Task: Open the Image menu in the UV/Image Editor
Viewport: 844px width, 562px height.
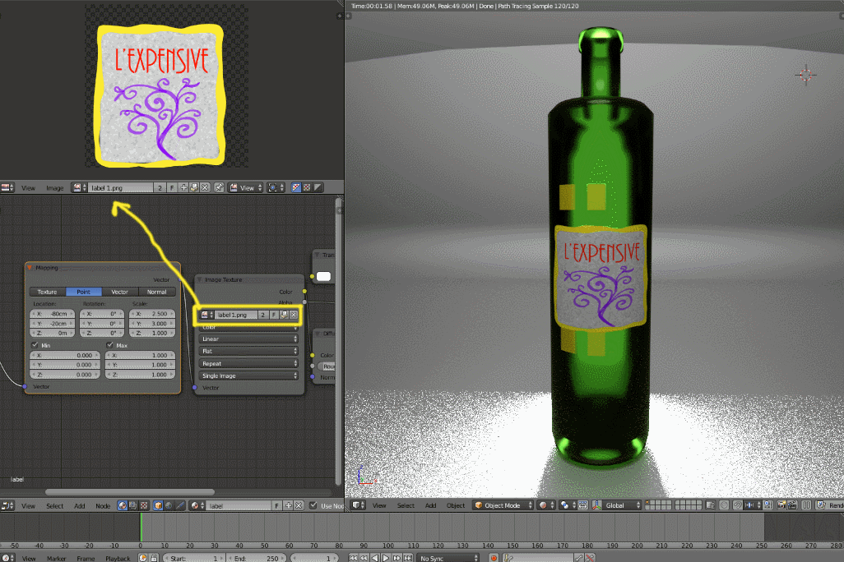Action: (x=55, y=187)
